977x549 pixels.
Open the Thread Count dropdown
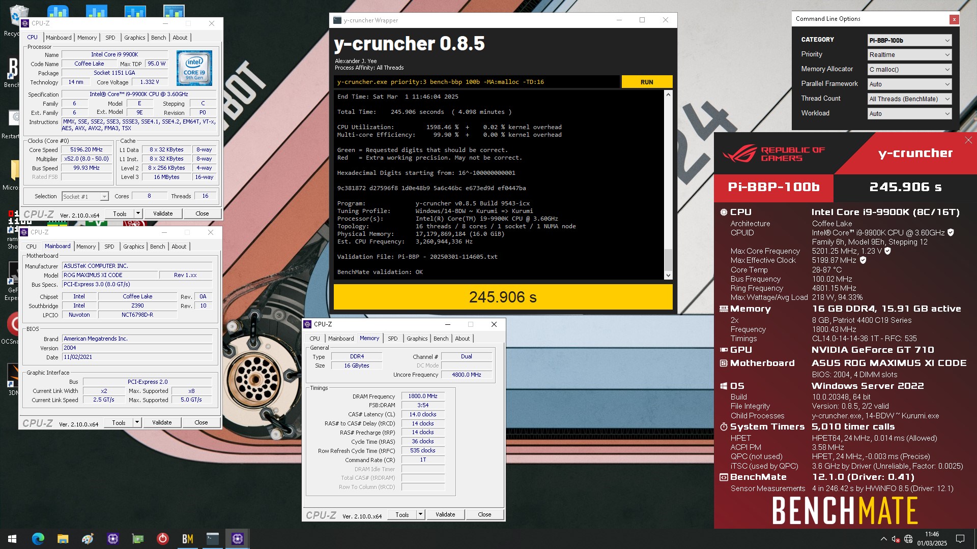pos(909,99)
